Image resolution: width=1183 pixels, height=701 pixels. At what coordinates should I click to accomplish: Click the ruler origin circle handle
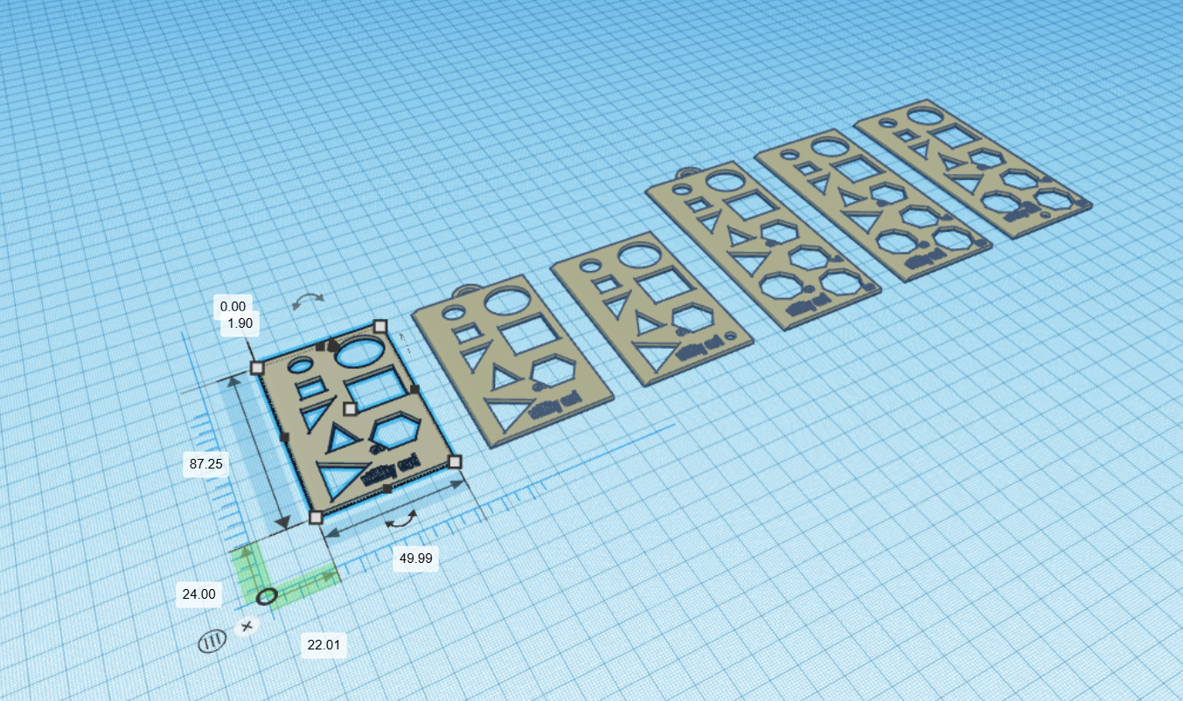pos(267,597)
